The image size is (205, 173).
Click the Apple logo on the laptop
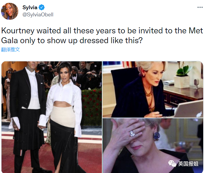[199, 114]
